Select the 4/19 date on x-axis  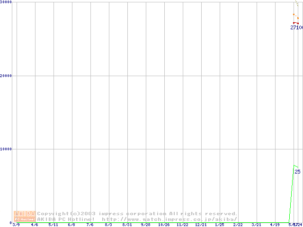pos(275,225)
